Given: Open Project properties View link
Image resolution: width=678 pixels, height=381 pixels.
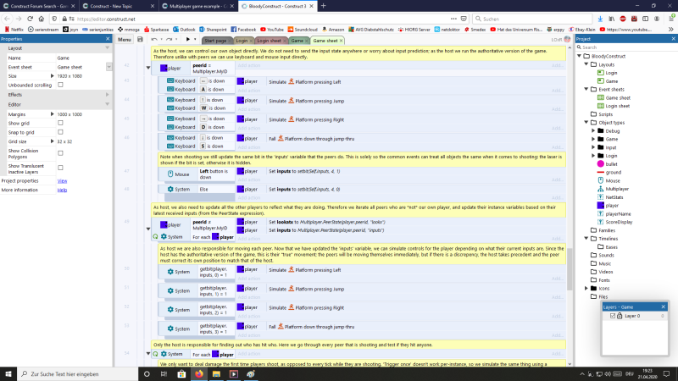Looking at the screenshot, I should tap(62, 181).
